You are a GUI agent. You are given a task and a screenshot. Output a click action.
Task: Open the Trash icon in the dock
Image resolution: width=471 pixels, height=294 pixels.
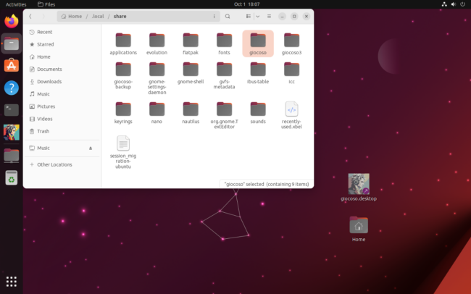click(x=12, y=178)
